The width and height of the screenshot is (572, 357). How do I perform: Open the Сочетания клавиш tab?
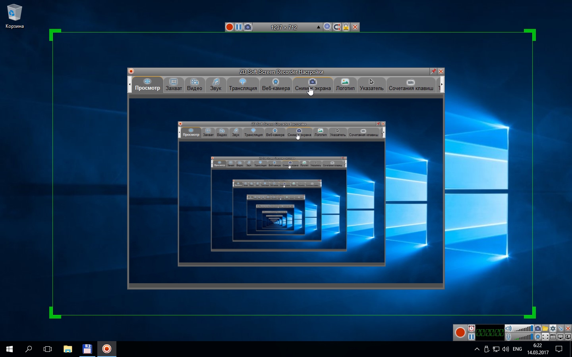pos(411,85)
